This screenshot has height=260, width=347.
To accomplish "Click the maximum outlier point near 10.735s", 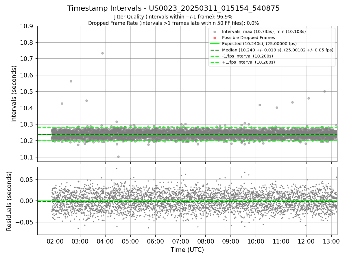I will click(x=102, y=53).
